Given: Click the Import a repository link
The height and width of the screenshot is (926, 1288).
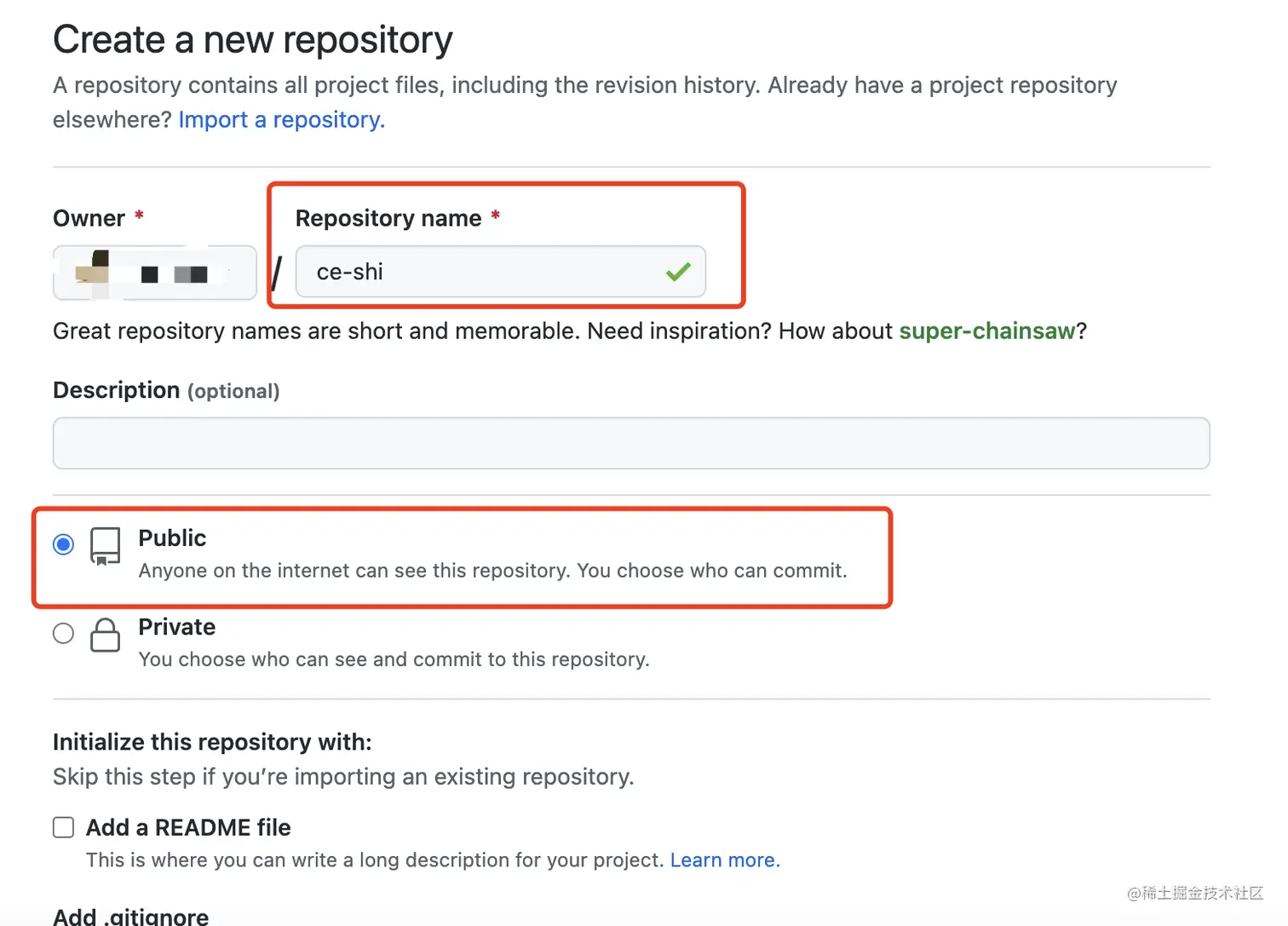Looking at the screenshot, I should coord(281,120).
